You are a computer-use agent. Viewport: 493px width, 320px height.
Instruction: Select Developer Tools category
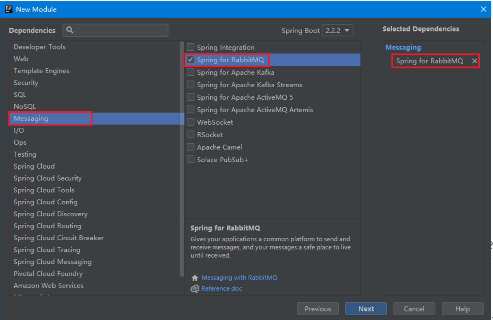94,47
